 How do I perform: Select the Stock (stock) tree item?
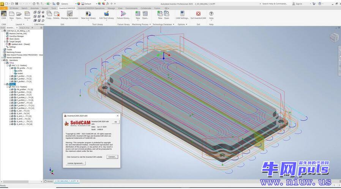13,39
